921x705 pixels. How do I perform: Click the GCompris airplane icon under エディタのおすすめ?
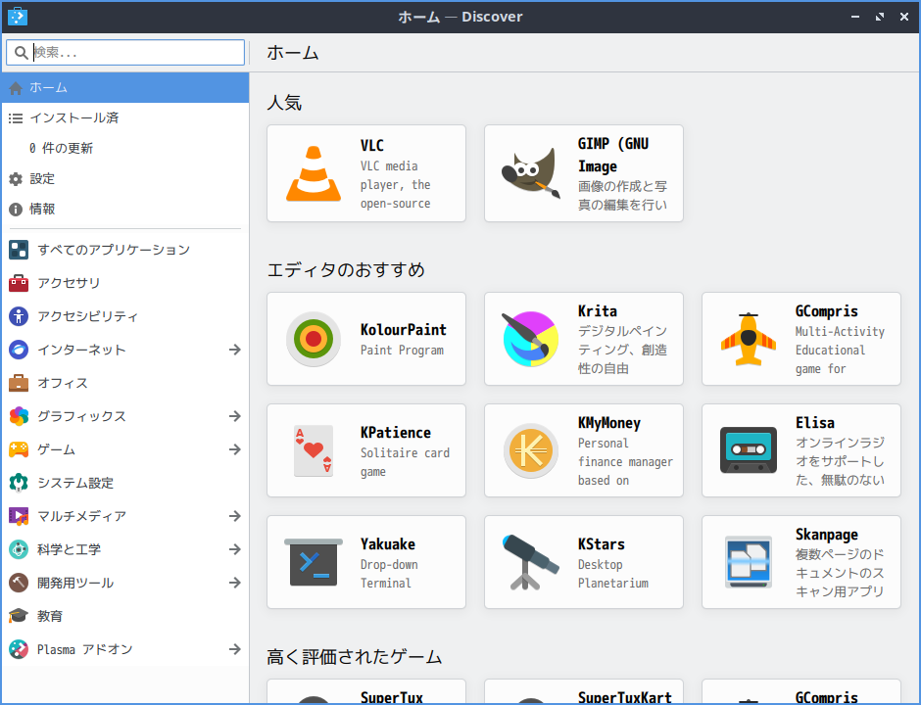(x=748, y=339)
